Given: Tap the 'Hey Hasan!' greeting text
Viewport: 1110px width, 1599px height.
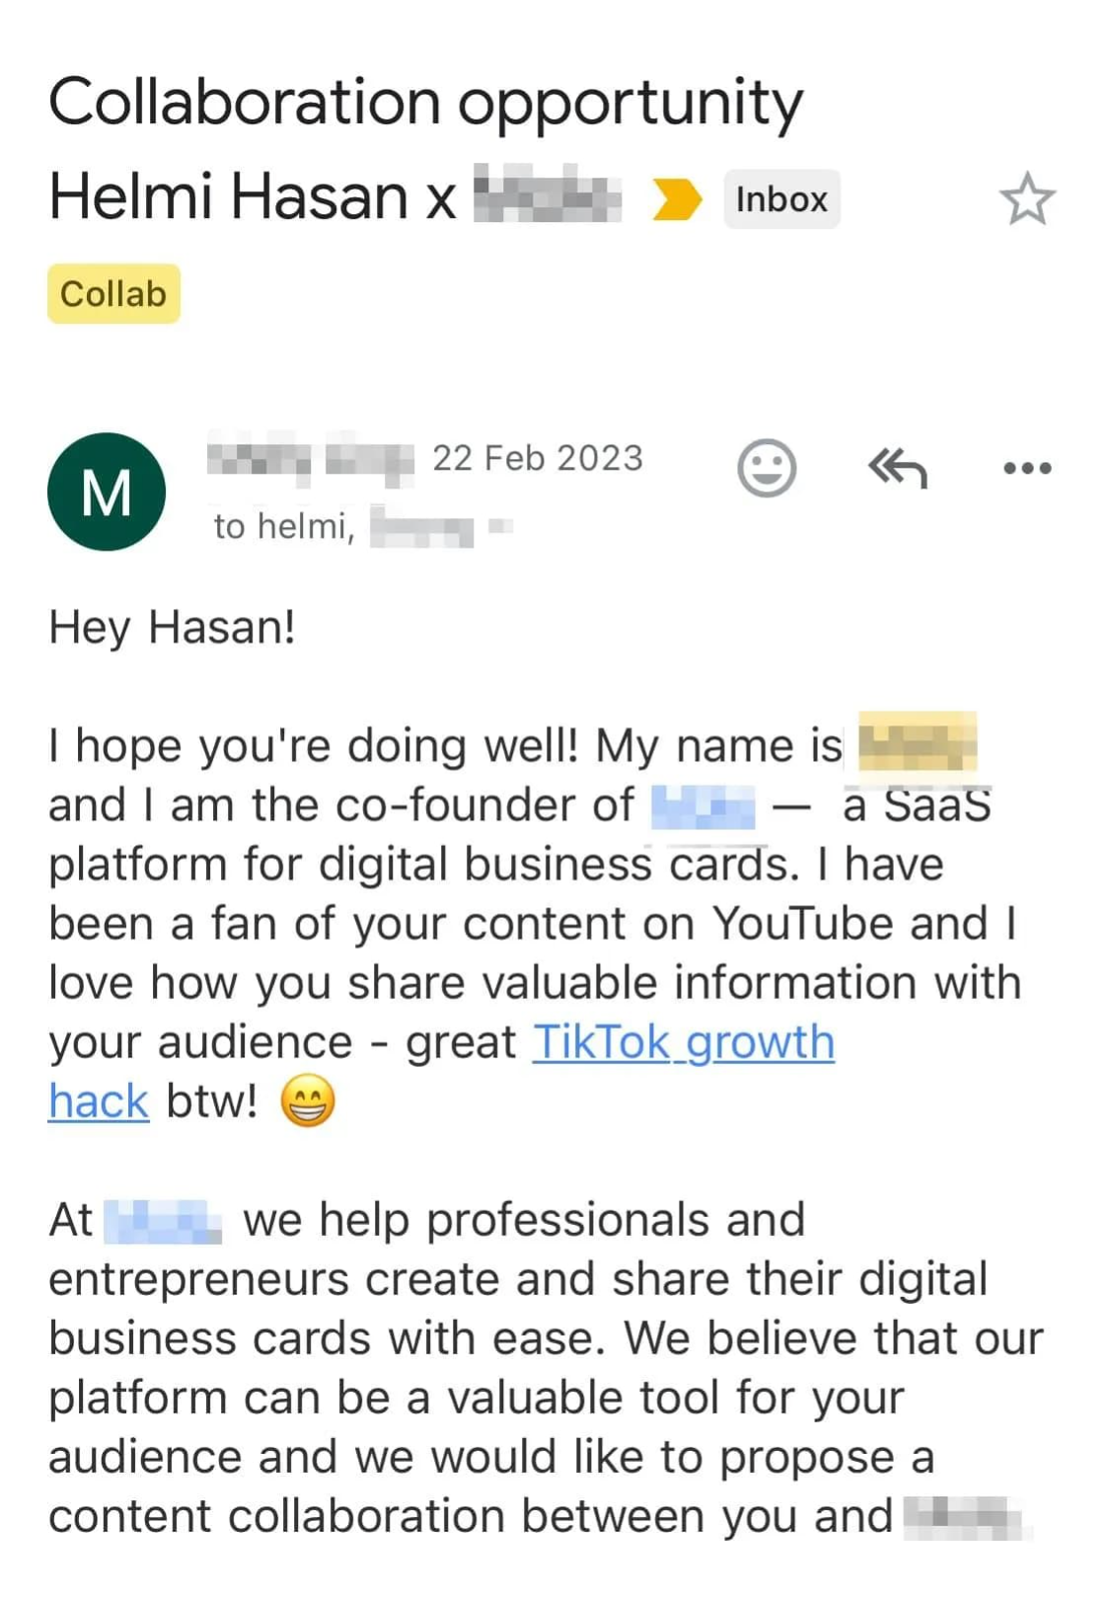Looking at the screenshot, I should tap(173, 627).
